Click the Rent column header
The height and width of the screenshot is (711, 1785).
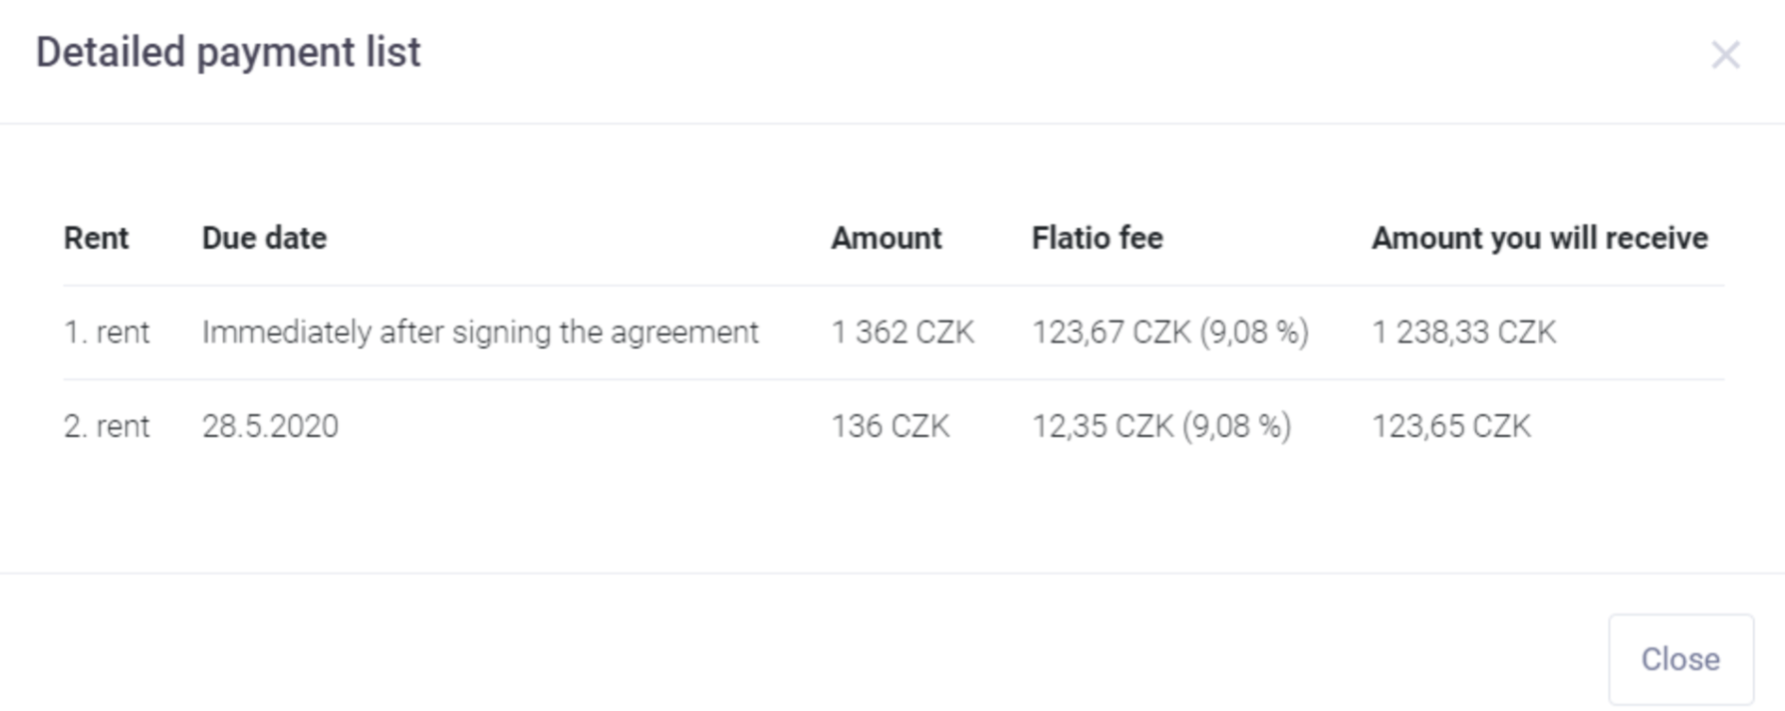(x=96, y=238)
